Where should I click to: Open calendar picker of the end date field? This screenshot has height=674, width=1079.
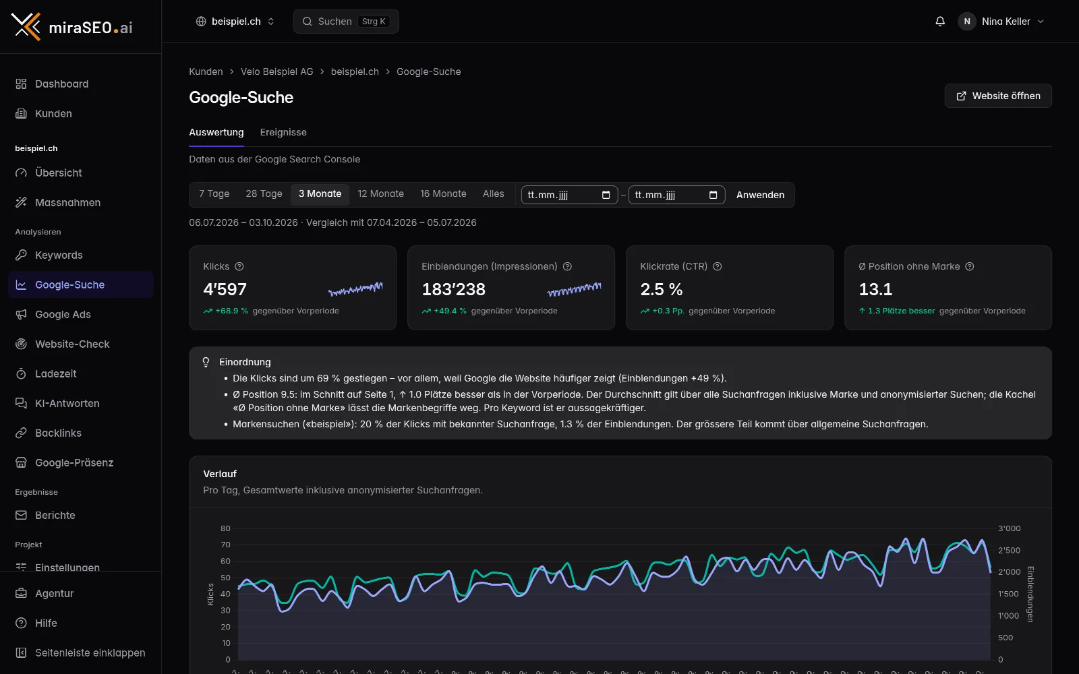713,195
